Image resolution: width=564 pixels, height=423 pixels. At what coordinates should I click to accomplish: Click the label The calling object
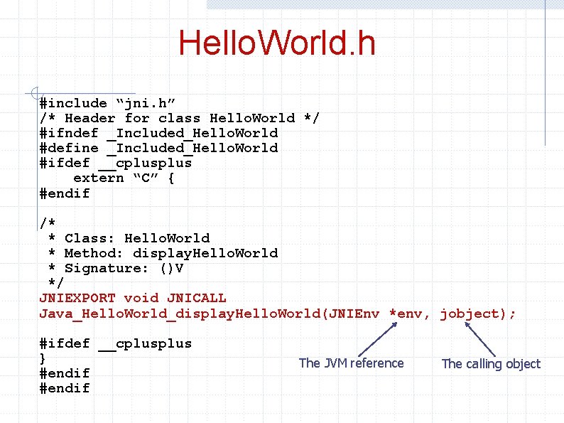pos(491,364)
